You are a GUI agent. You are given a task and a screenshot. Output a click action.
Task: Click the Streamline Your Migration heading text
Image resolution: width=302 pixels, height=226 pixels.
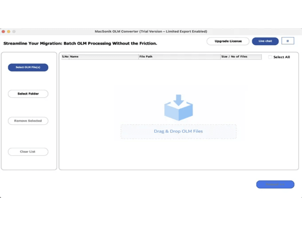coord(80,43)
